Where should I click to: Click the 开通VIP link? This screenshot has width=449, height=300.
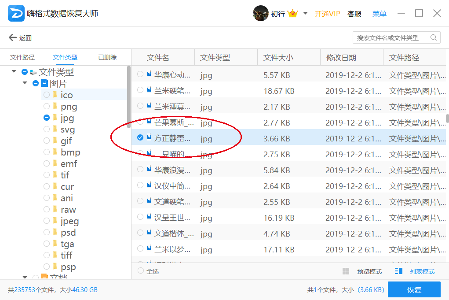point(327,14)
